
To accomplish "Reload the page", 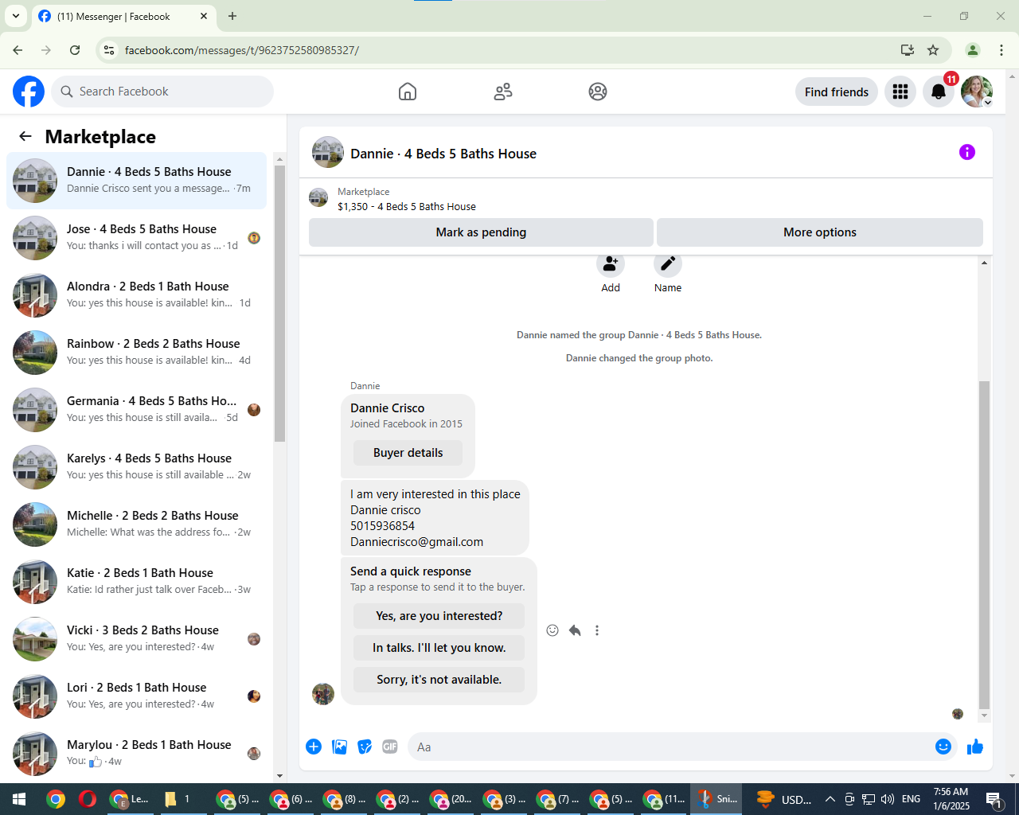I will tap(75, 50).
